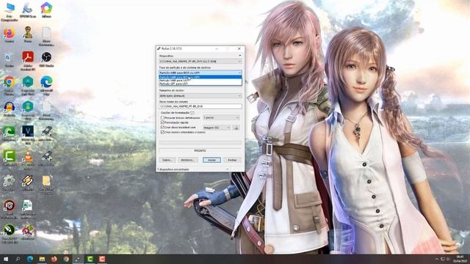Open the Winamp lightning desktop shortcut
Viewport: 470px width, 264px height.
pyautogui.click(x=28, y=183)
